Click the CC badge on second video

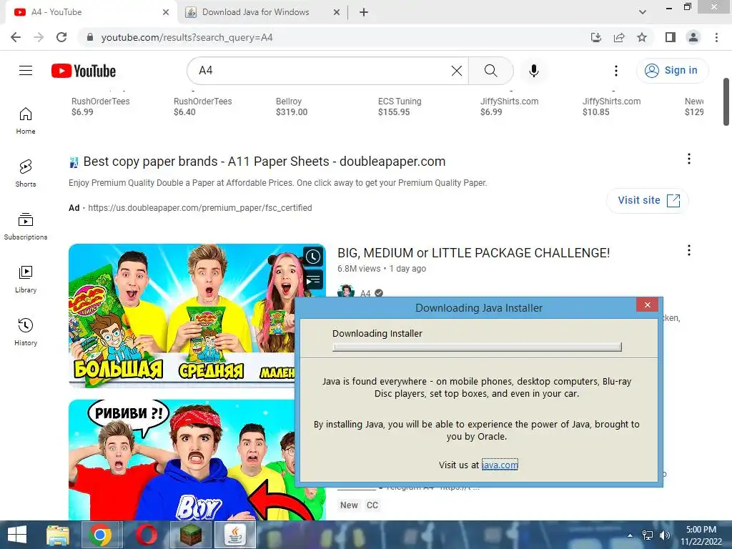372,505
